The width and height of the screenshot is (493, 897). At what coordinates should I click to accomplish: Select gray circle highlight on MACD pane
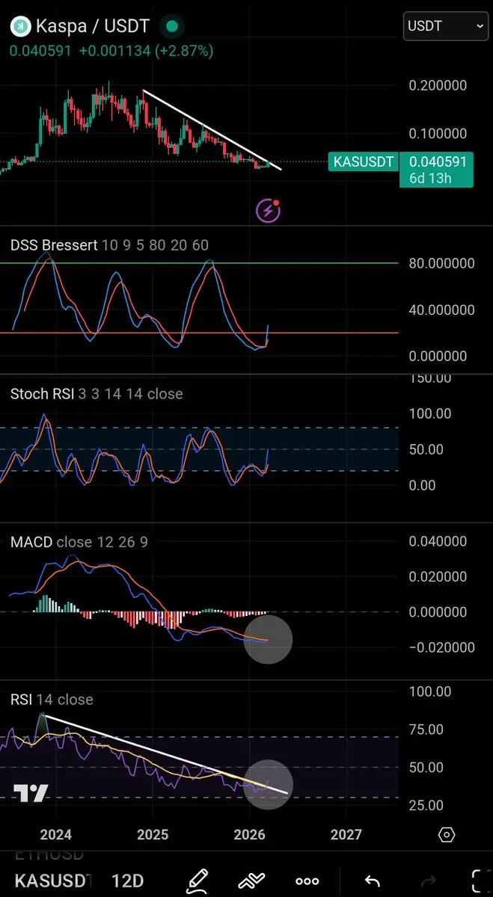(x=268, y=640)
